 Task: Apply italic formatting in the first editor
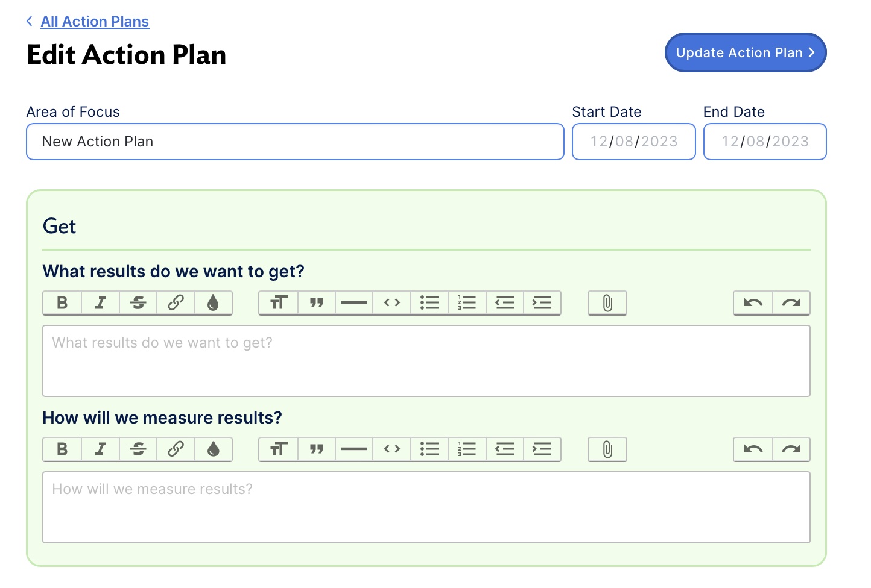(x=100, y=303)
